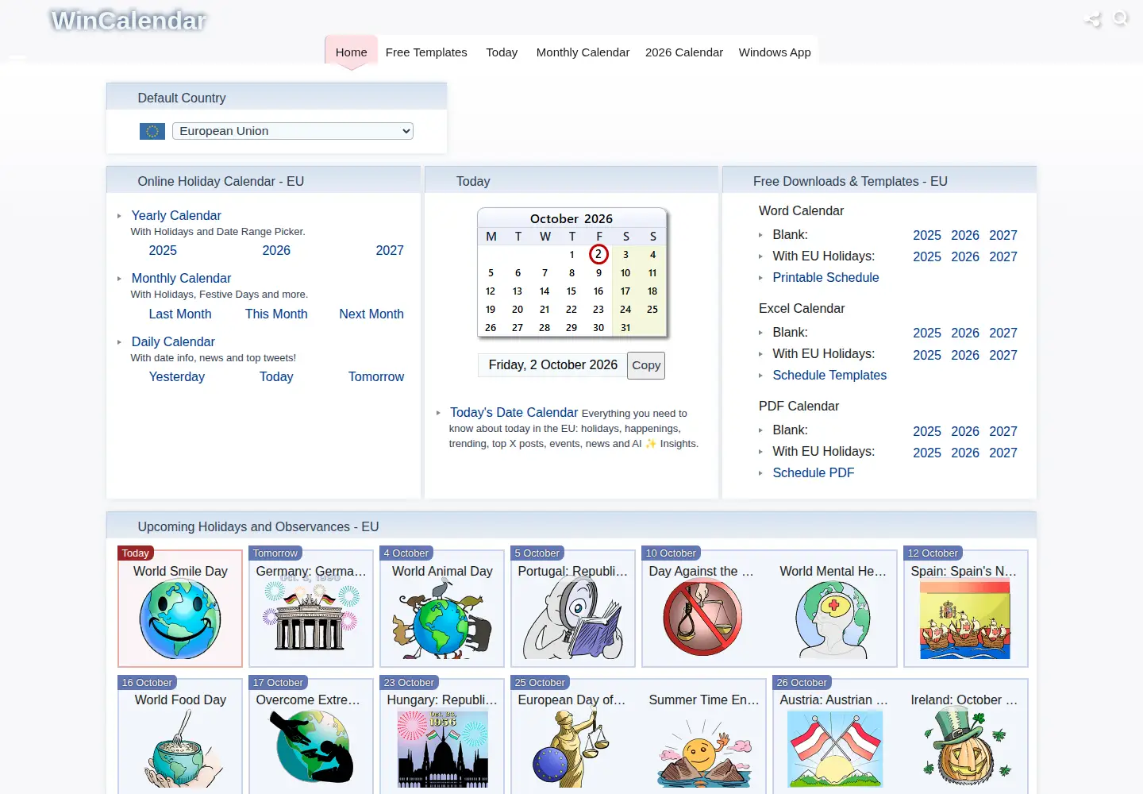
Task: Open the Monthly Calendar menu
Action: click(583, 52)
